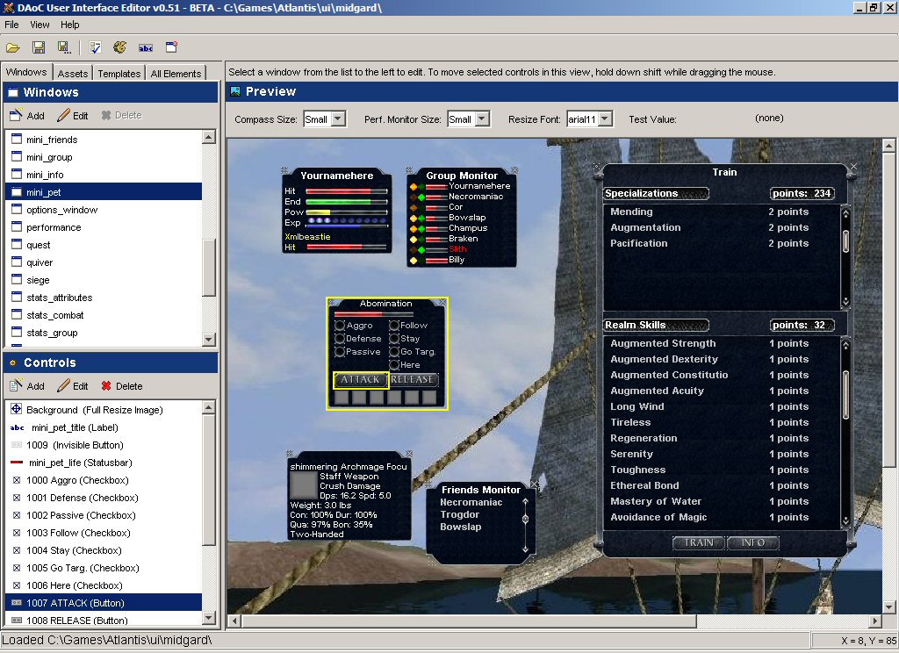899x653 pixels.
Task: Click the open folder toolbar icon
Action: [13, 47]
